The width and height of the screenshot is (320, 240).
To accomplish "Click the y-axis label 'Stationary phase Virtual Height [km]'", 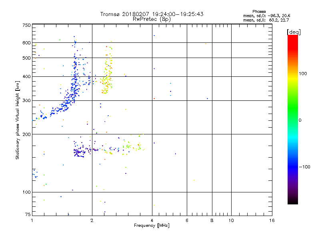I will tap(17, 120).
